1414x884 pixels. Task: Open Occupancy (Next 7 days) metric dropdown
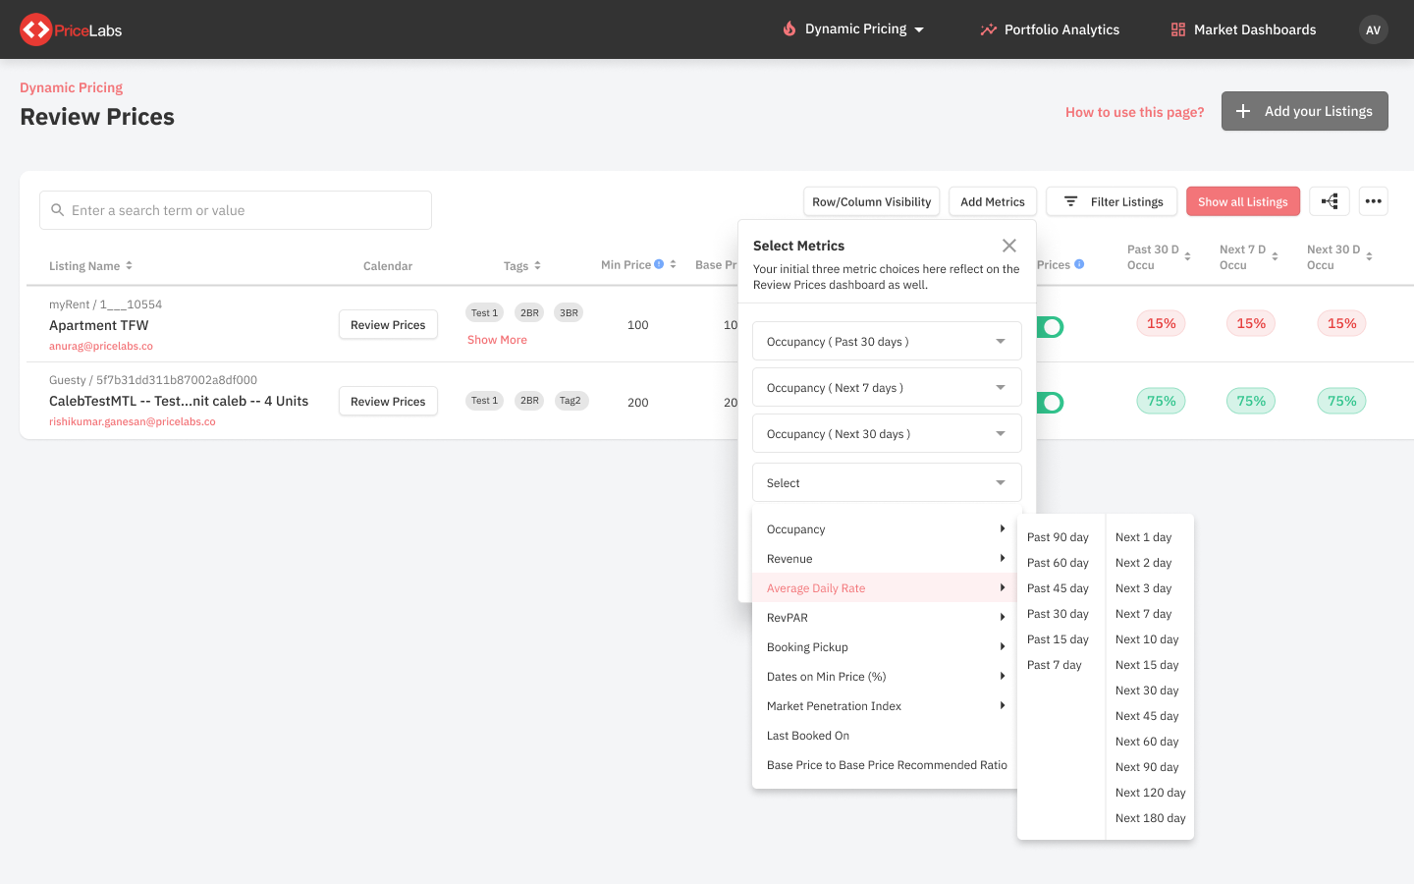tap(887, 388)
